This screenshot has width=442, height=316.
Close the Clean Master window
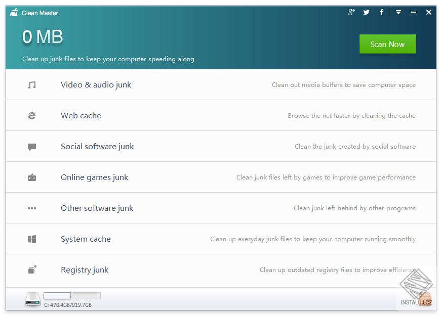point(429,12)
